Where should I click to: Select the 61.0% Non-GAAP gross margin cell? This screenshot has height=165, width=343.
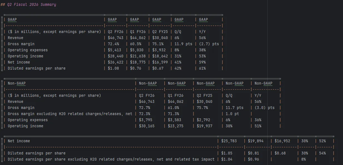tap(173, 108)
